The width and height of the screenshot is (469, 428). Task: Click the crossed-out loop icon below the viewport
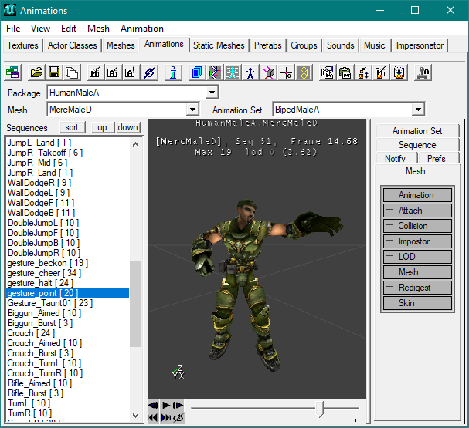(x=178, y=417)
